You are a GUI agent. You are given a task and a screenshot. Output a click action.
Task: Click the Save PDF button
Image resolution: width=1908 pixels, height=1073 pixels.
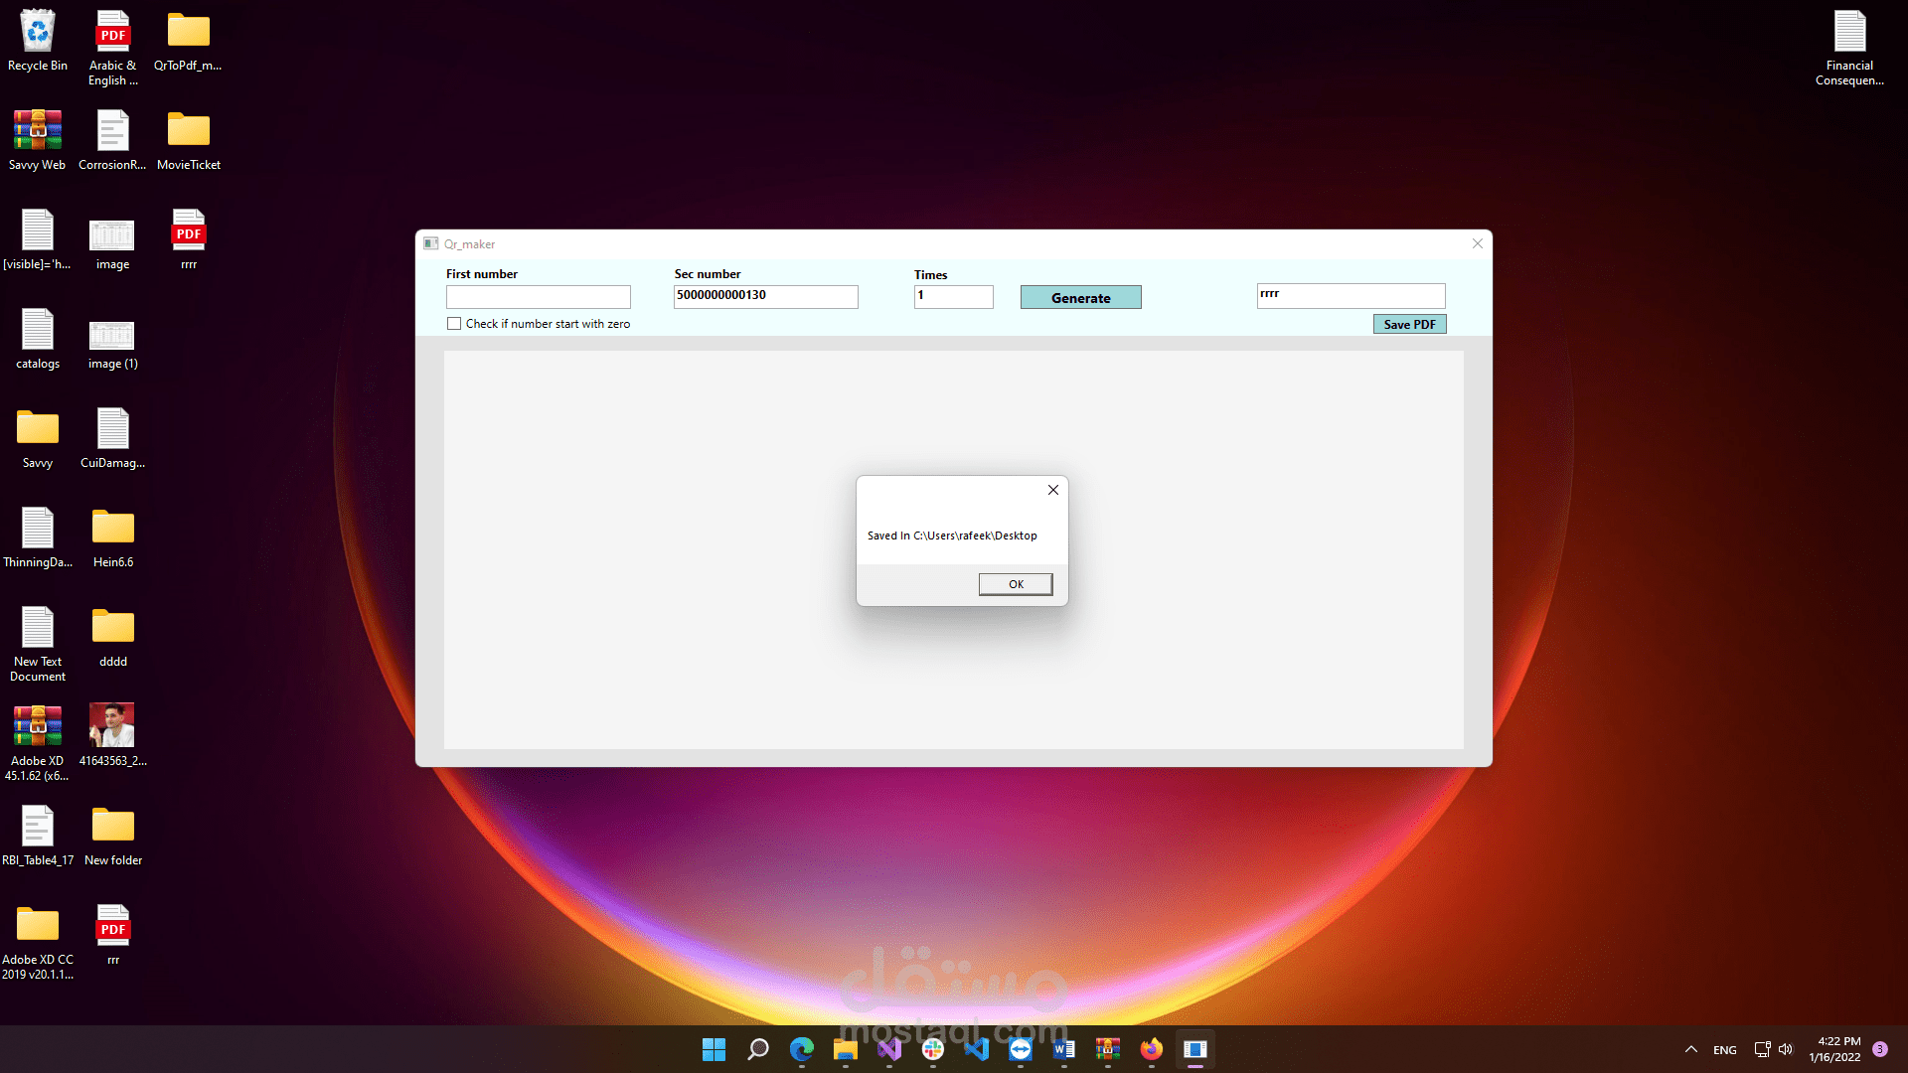pos(1409,325)
